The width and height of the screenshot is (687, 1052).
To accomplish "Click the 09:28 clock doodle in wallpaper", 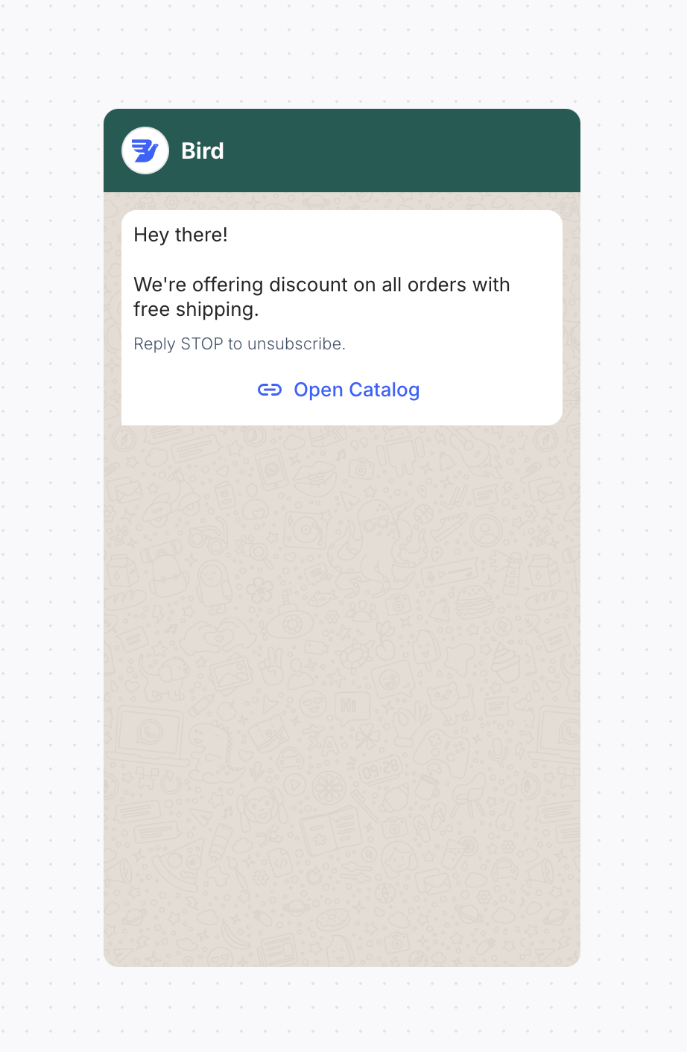I will point(381,771).
